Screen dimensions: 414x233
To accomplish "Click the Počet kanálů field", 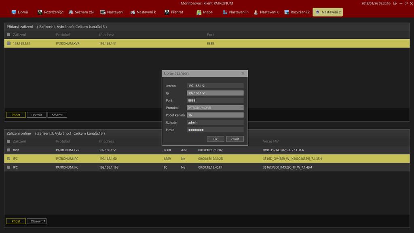I will click(x=215, y=115).
